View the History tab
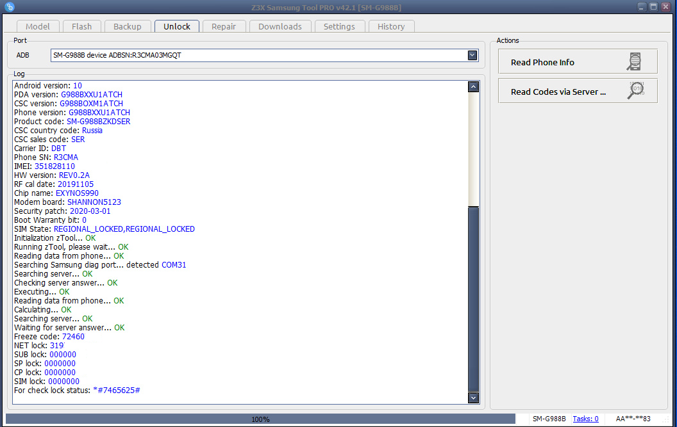 pos(391,26)
